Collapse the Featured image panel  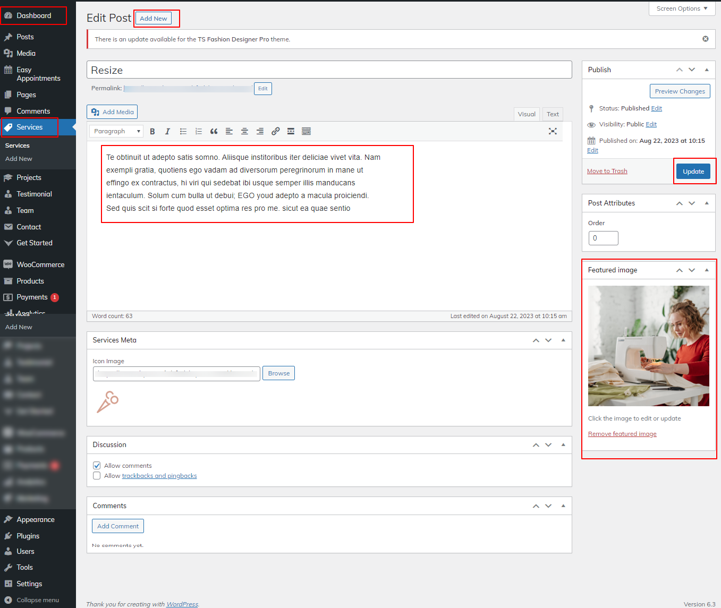coord(706,270)
